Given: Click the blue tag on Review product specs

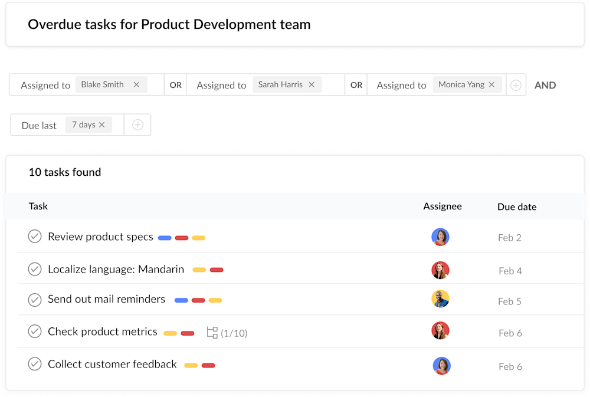Looking at the screenshot, I should pyautogui.click(x=165, y=238).
